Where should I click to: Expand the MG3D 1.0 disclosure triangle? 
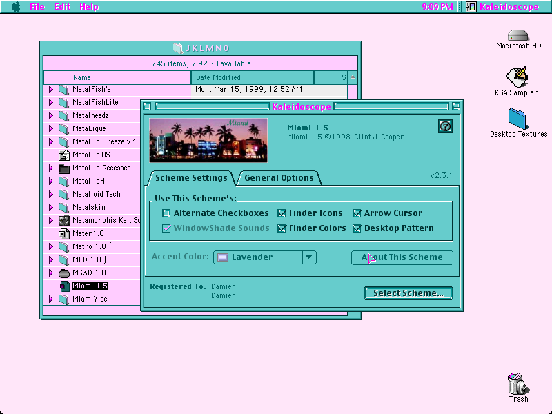[50, 273]
